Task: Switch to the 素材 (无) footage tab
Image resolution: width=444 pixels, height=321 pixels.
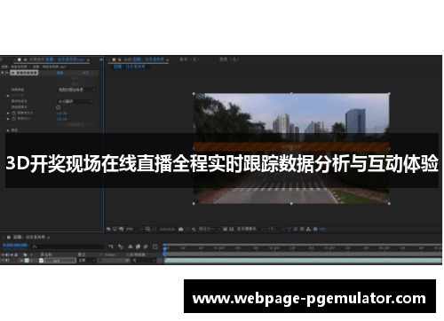Action: [189, 59]
